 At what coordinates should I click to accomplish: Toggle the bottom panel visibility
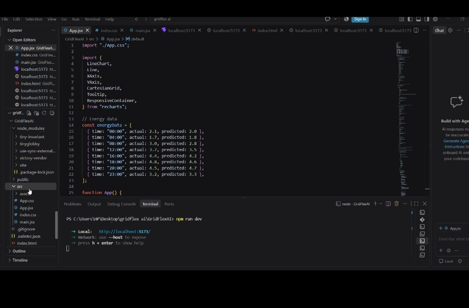(418, 19)
